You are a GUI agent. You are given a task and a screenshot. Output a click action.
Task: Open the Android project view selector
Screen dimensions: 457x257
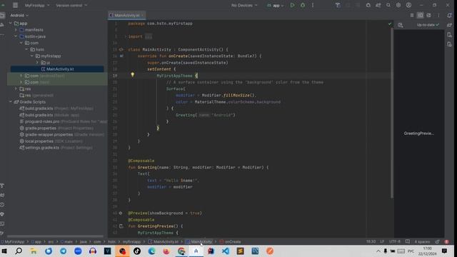point(19,15)
